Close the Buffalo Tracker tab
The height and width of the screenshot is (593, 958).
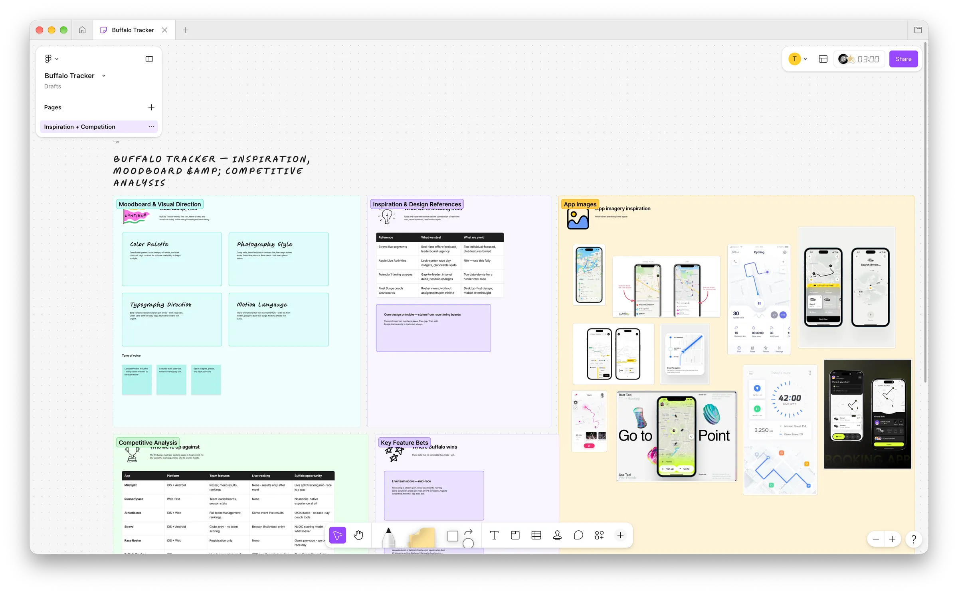164,30
